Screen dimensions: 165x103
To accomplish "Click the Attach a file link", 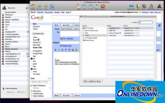I will pos(67,46).
